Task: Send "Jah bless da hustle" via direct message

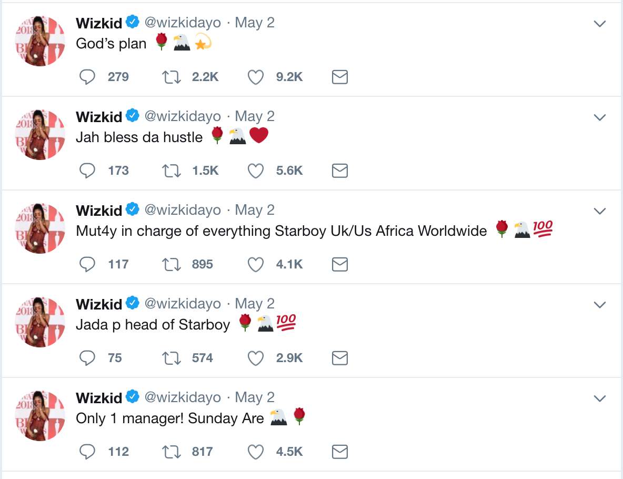Action: tap(340, 171)
